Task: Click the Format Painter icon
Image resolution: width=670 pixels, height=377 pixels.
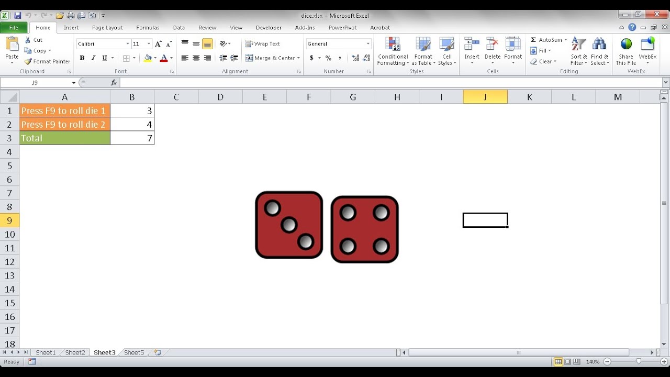Action: [28, 61]
